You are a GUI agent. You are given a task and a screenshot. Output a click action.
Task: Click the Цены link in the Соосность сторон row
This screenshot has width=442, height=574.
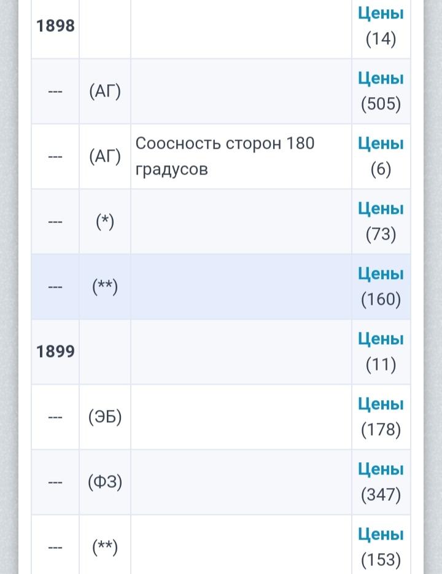(x=381, y=144)
